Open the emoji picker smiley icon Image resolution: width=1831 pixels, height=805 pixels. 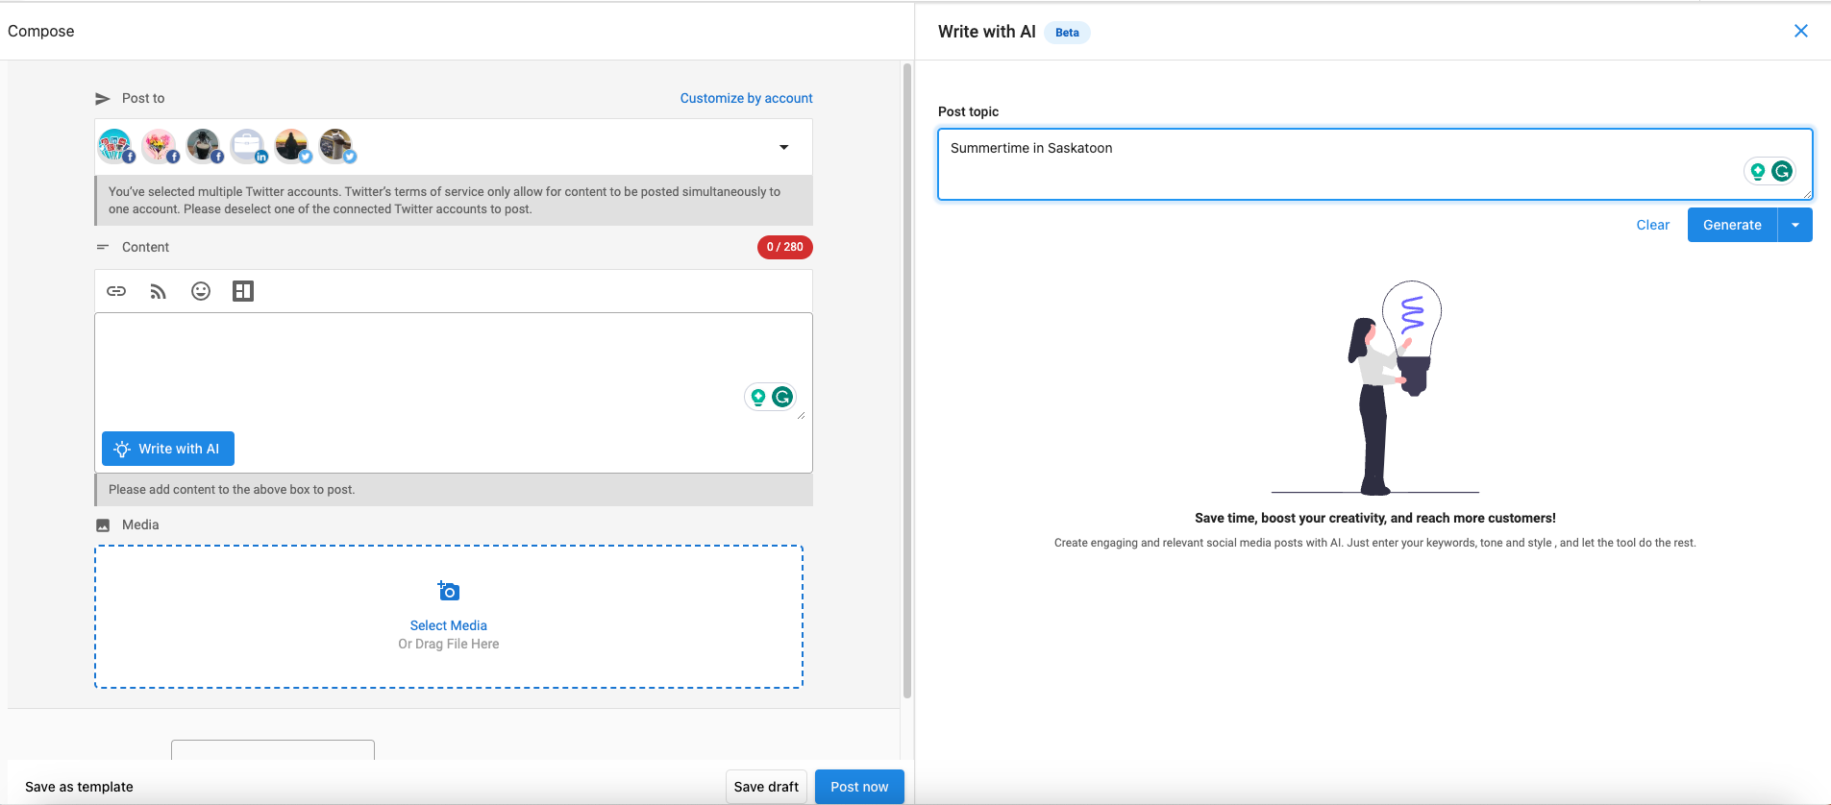pyautogui.click(x=201, y=291)
